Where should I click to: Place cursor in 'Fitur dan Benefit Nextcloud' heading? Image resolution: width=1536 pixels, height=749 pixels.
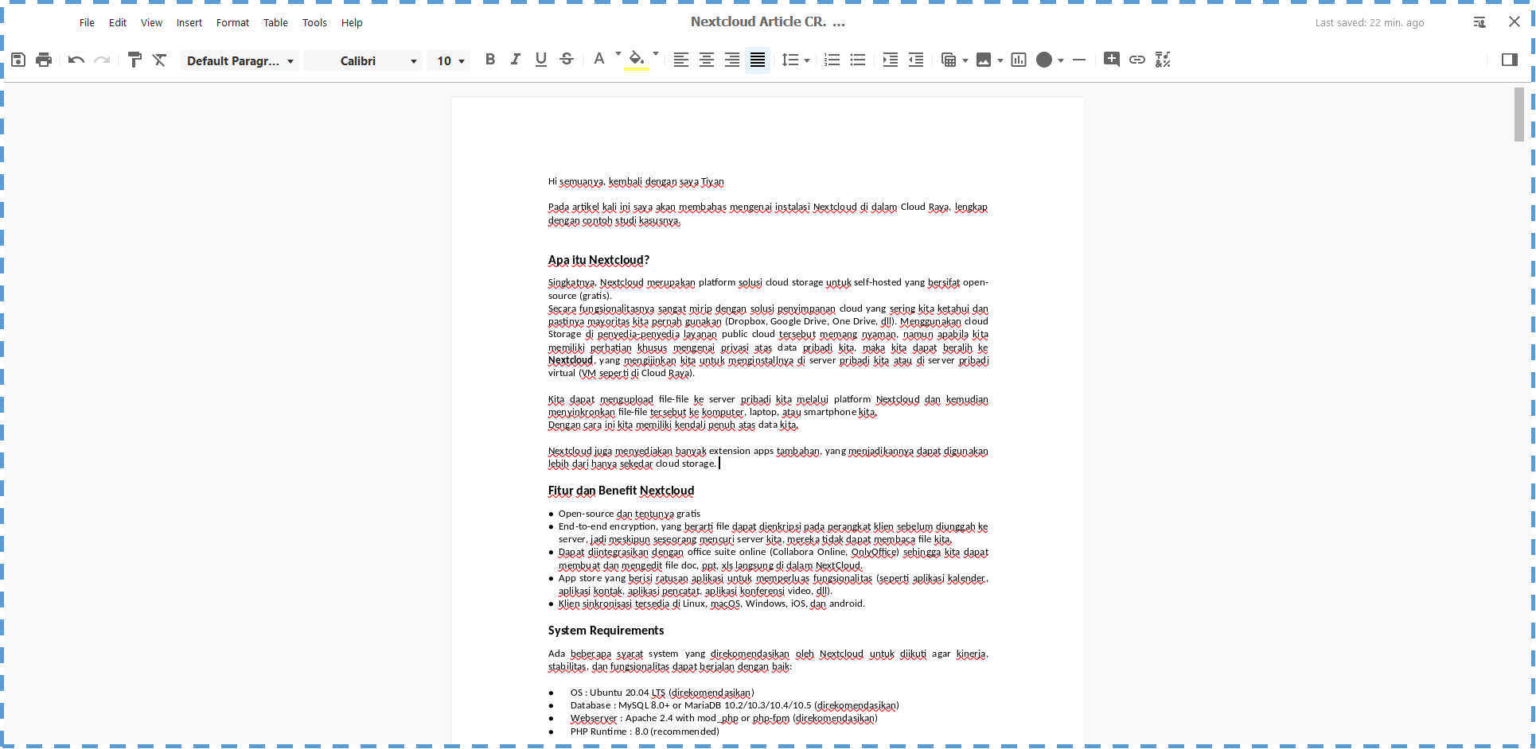coord(621,491)
